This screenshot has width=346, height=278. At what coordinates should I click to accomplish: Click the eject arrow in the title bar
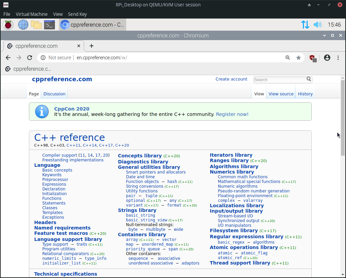pyautogui.click(x=309, y=5)
